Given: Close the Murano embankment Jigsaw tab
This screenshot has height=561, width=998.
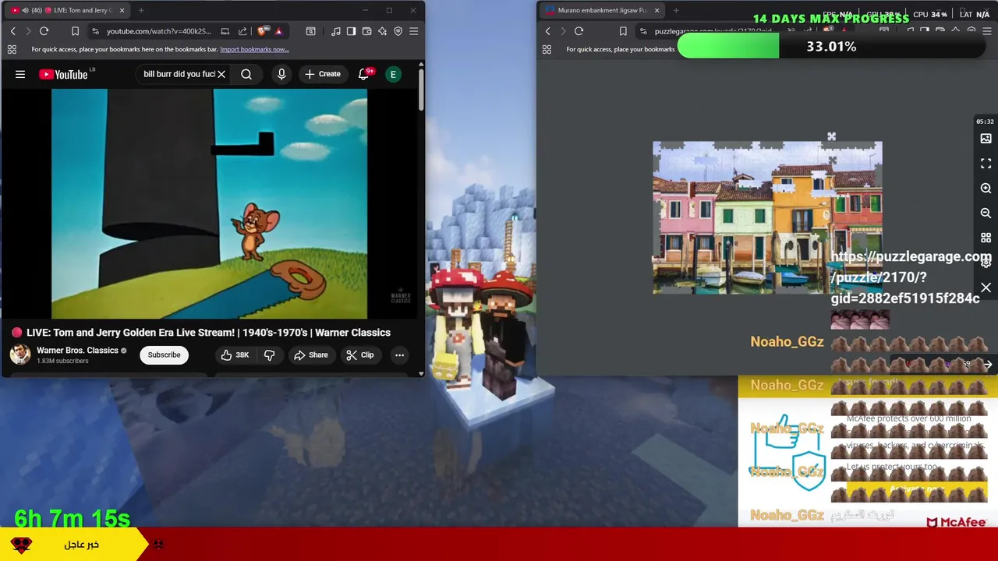Looking at the screenshot, I should 656,10.
